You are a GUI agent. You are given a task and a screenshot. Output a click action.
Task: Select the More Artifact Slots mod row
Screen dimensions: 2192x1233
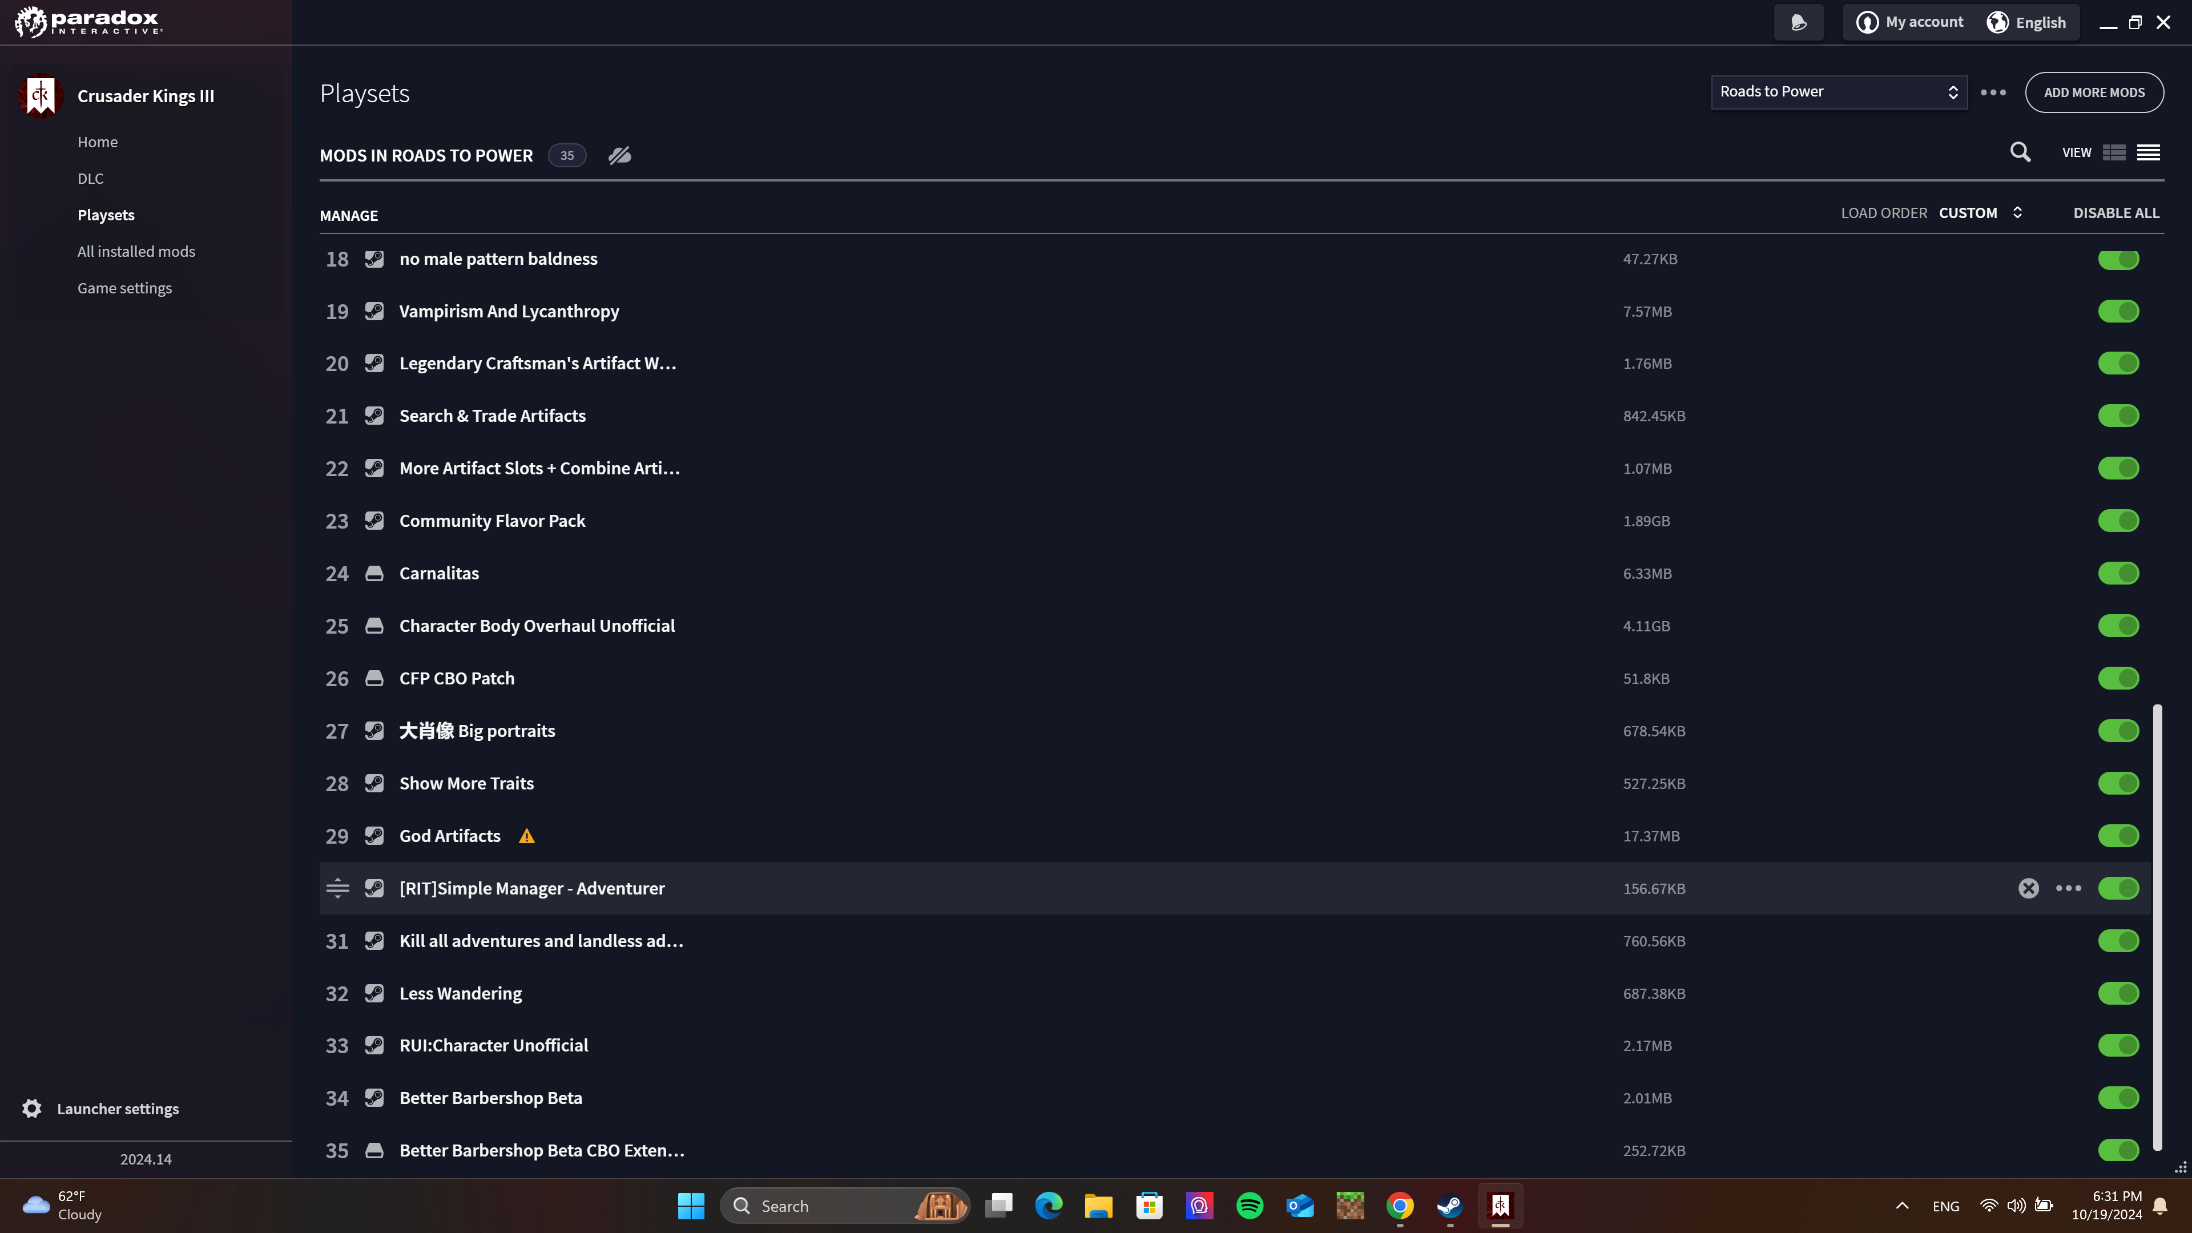coord(1235,469)
